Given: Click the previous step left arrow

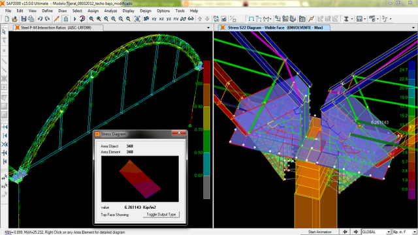Looking at the screenshot, I should pos(345,232).
